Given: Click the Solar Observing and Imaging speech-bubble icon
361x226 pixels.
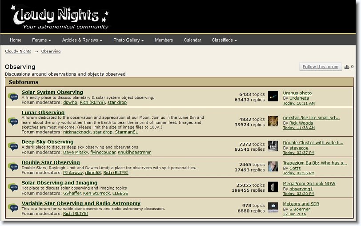Looking at the screenshot, I should pos(13,187).
